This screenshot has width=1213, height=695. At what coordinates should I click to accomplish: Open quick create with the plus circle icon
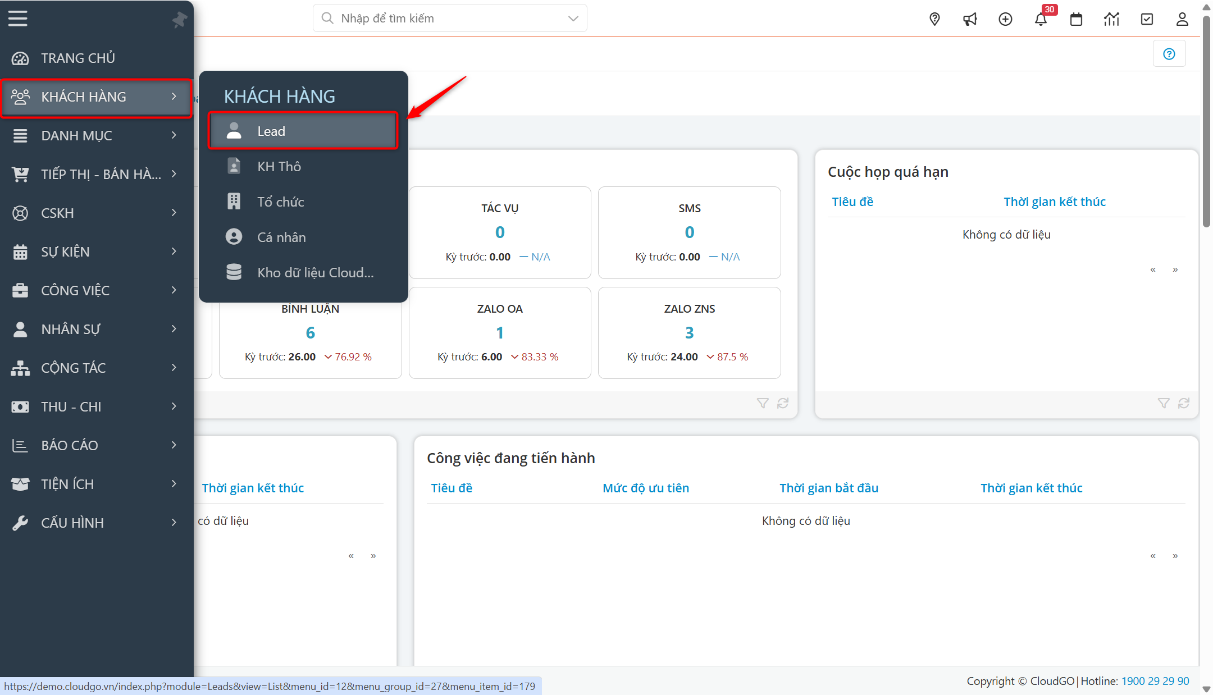(1005, 19)
